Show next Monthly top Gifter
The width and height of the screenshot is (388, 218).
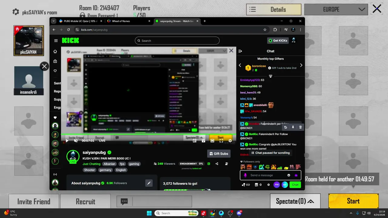point(301,65)
